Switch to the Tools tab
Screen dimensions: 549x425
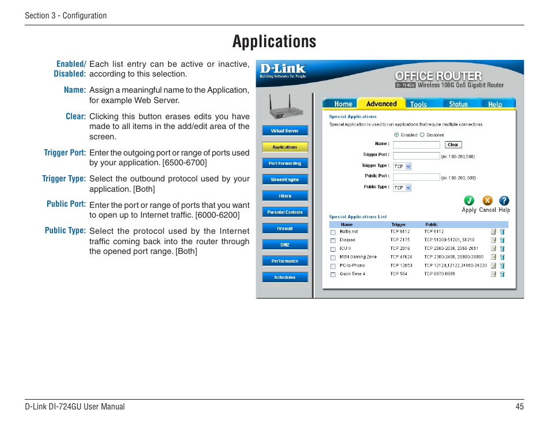418,104
